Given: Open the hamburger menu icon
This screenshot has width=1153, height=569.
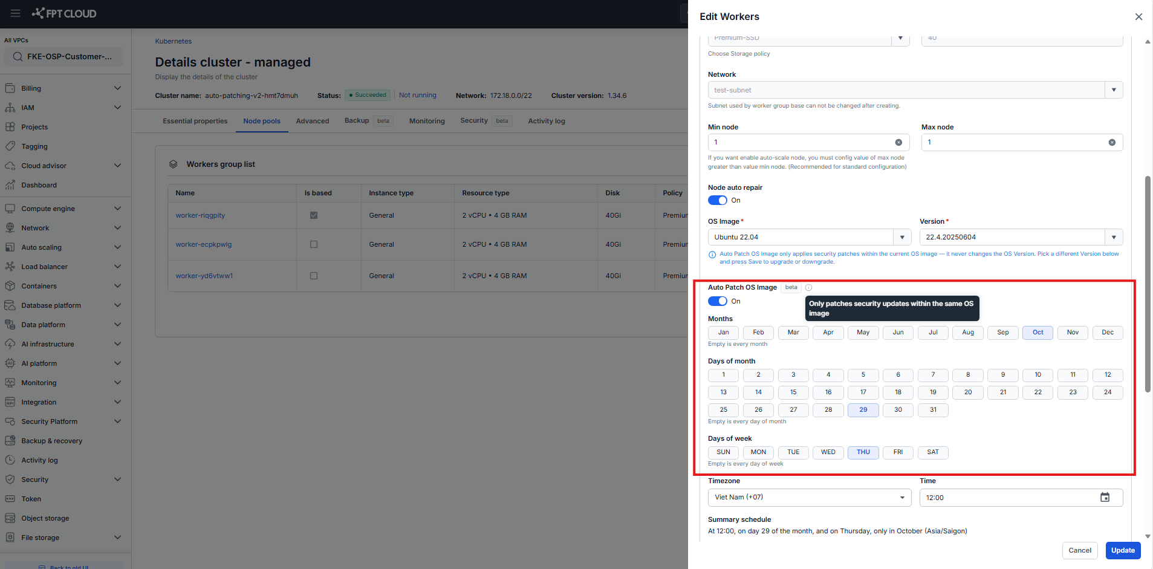Looking at the screenshot, I should [x=16, y=13].
